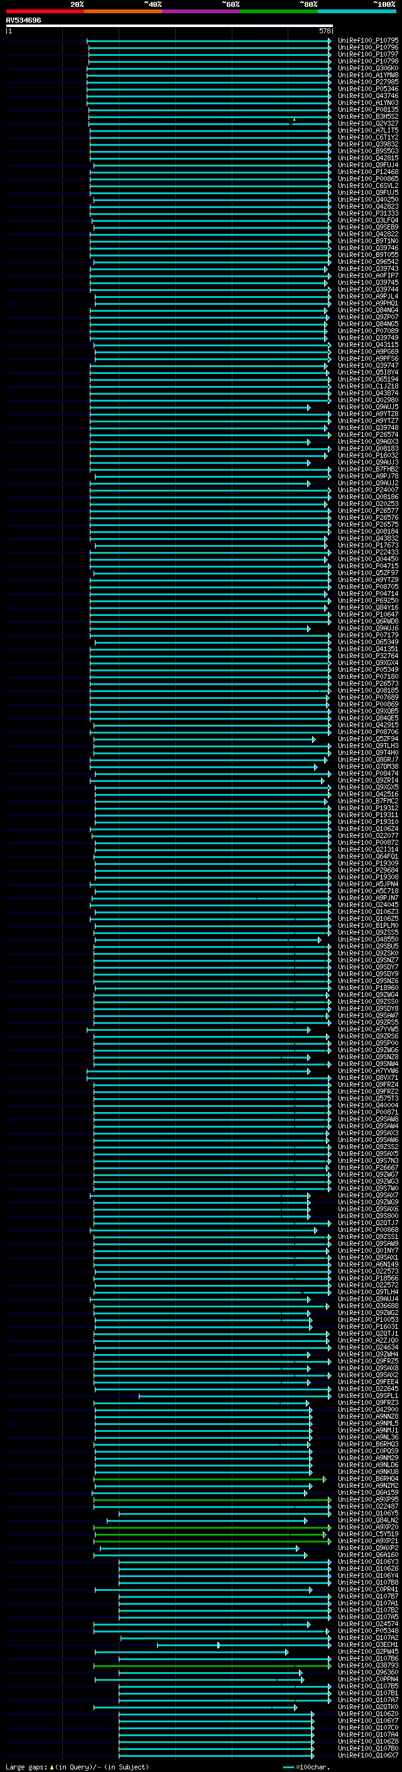Select hit label UniRef100_Q08185
Viewport: 402px width, 1772px height.
tap(367, 691)
